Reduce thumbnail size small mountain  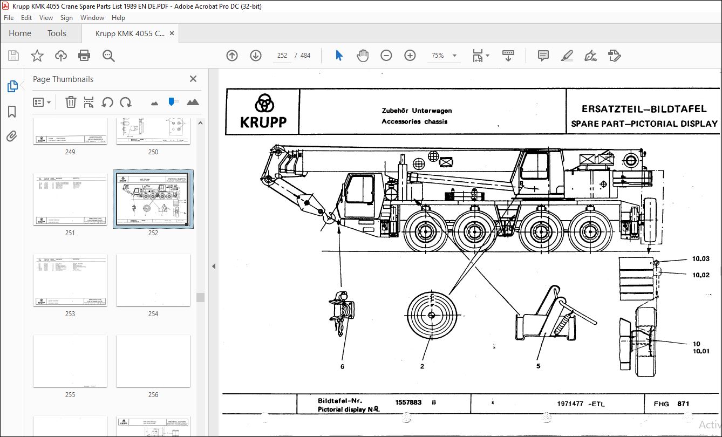pyautogui.click(x=155, y=103)
